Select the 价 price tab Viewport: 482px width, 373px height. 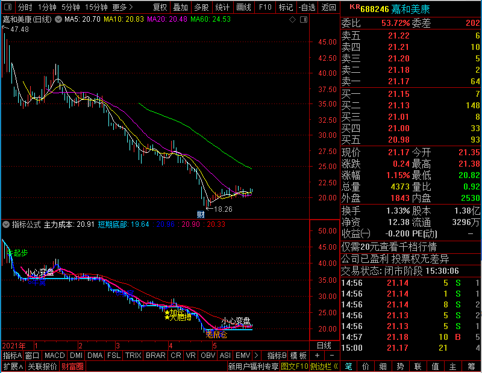pyautogui.click(x=366, y=366)
